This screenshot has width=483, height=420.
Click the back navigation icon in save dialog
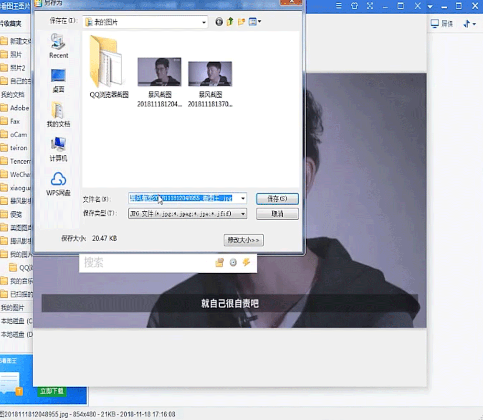tap(219, 22)
